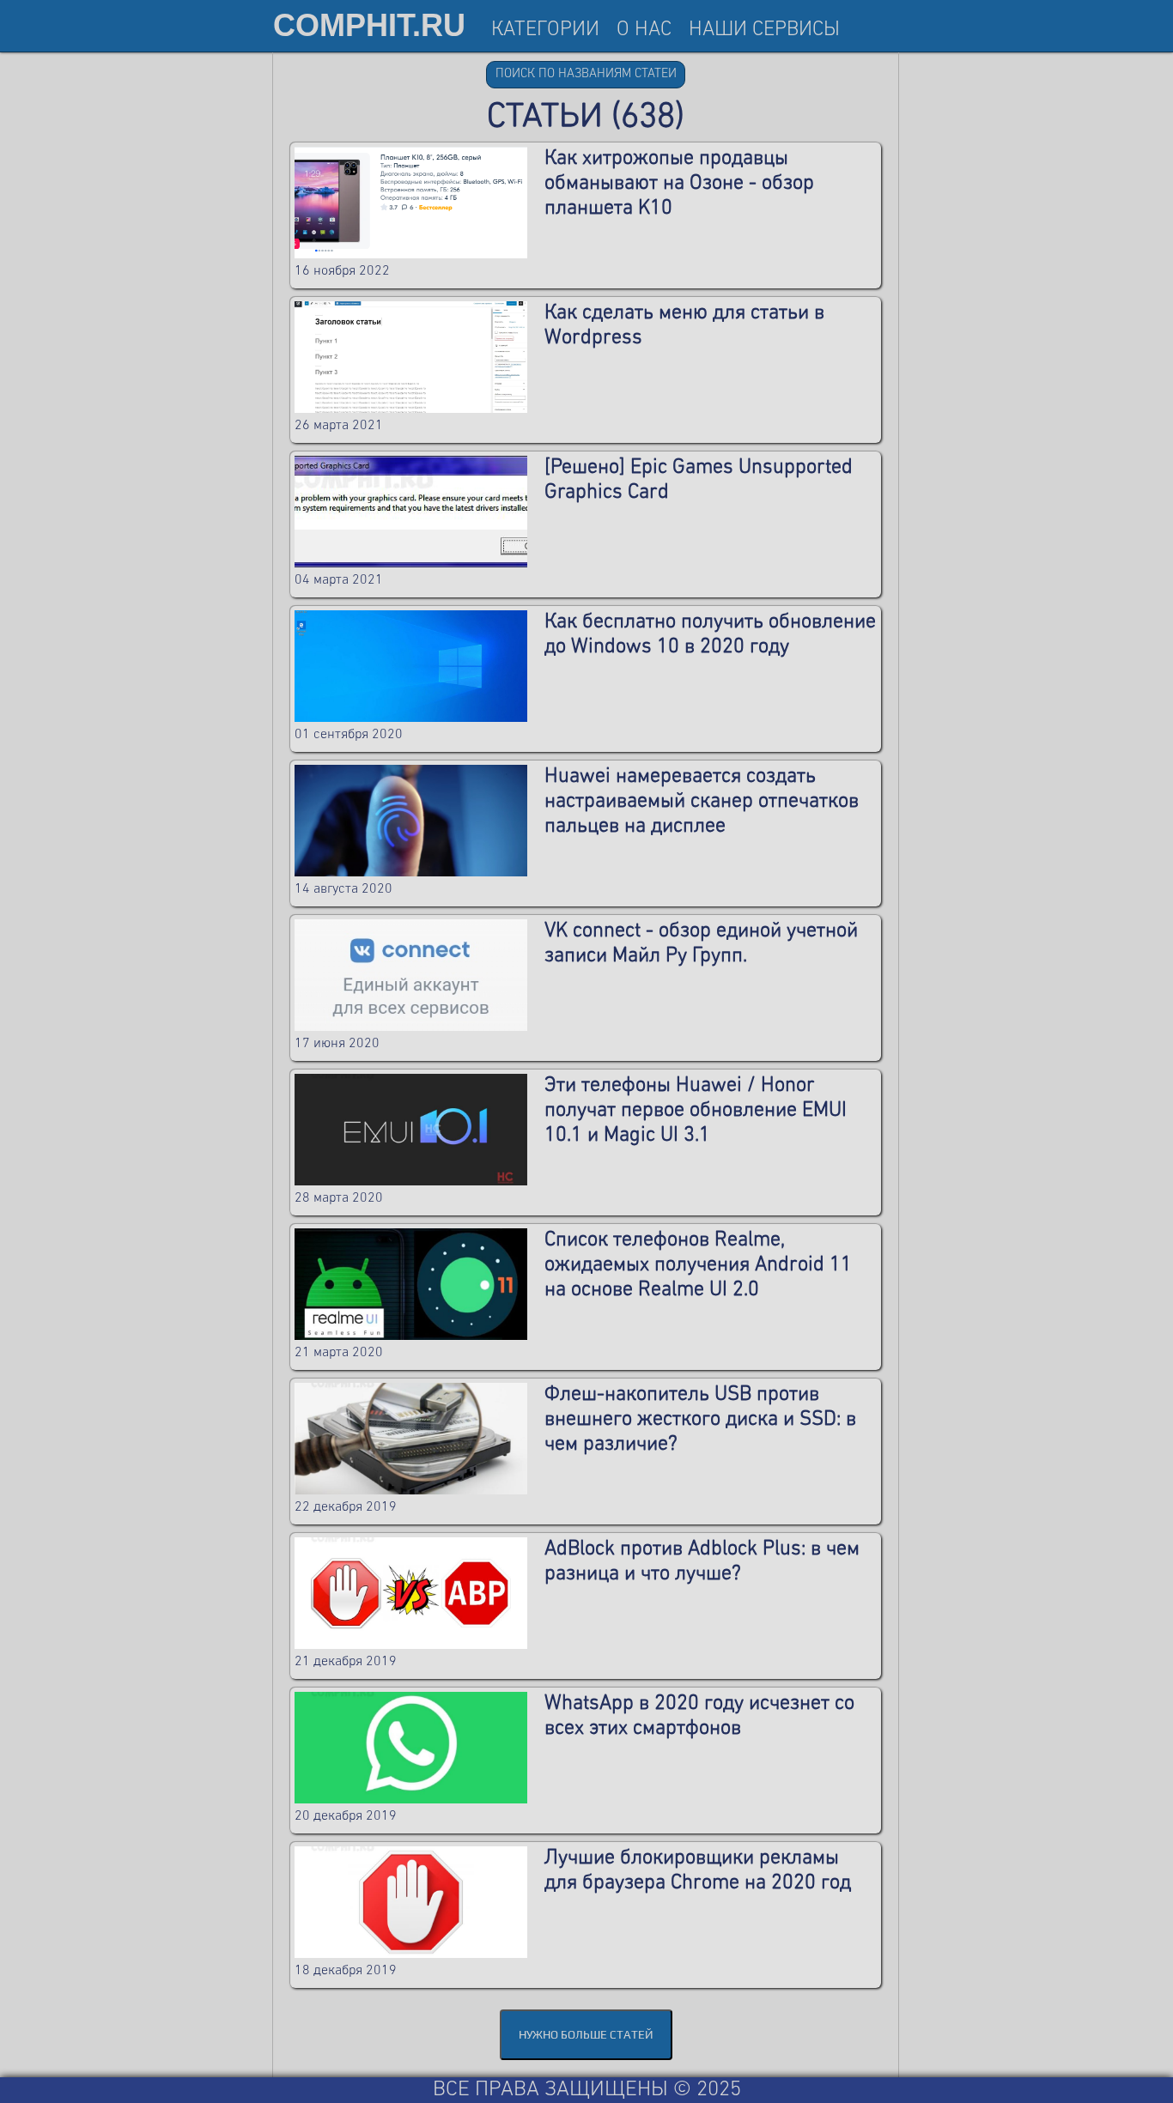The image size is (1173, 2103).
Task: Click the date 17 июня 2020
Action: pyautogui.click(x=337, y=1043)
